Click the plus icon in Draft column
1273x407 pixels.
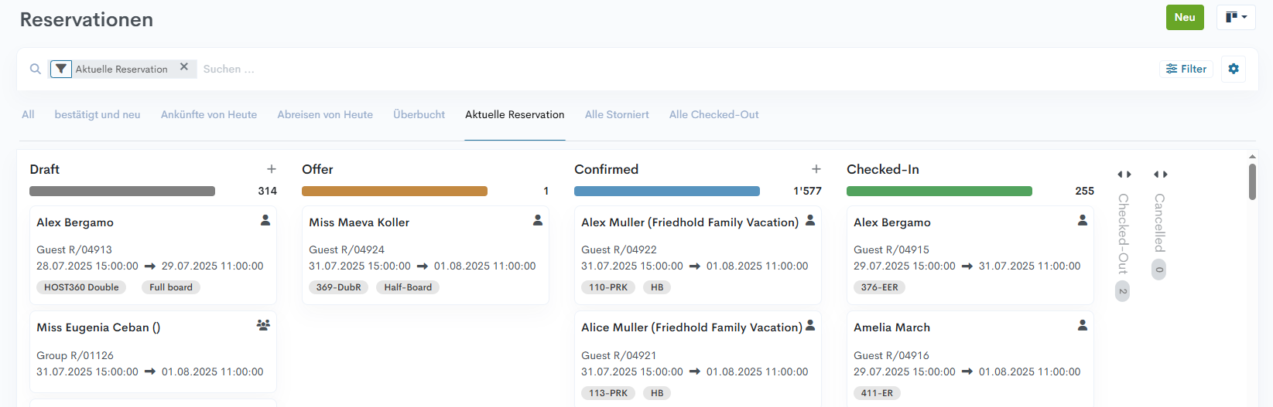point(272,169)
